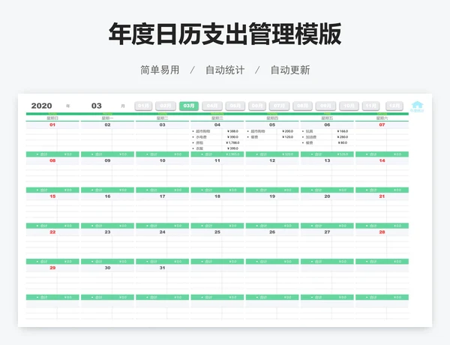Screen dimensions: 450x345
Task: Select the red date cell 14
Action: point(382,160)
